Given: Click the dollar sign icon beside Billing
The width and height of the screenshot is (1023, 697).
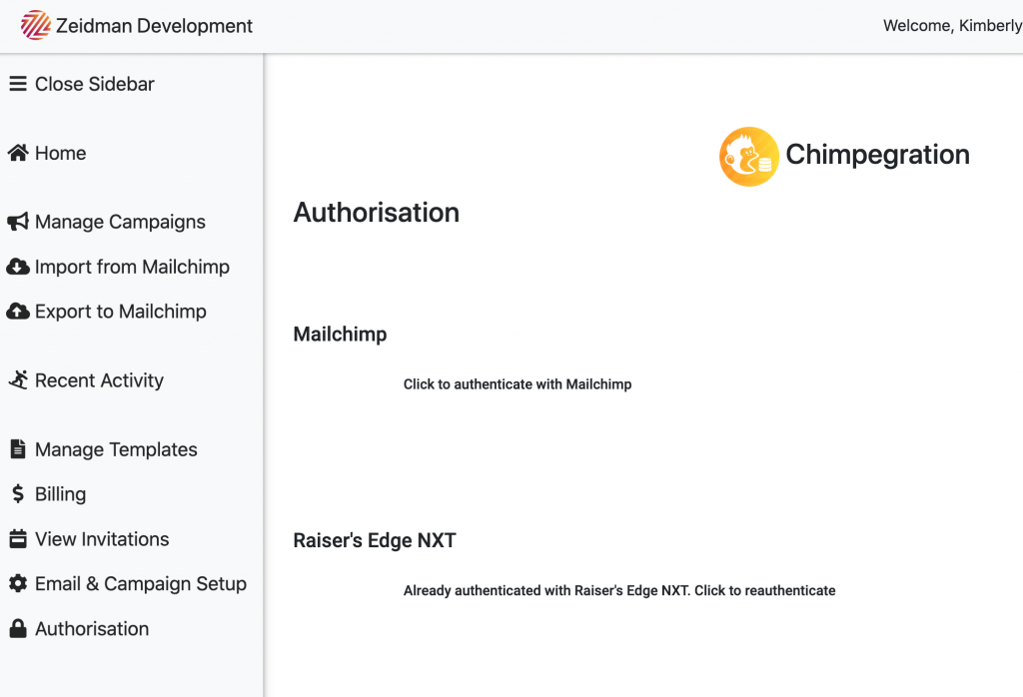Looking at the screenshot, I should [18, 494].
